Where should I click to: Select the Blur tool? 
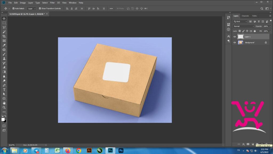click(4, 76)
